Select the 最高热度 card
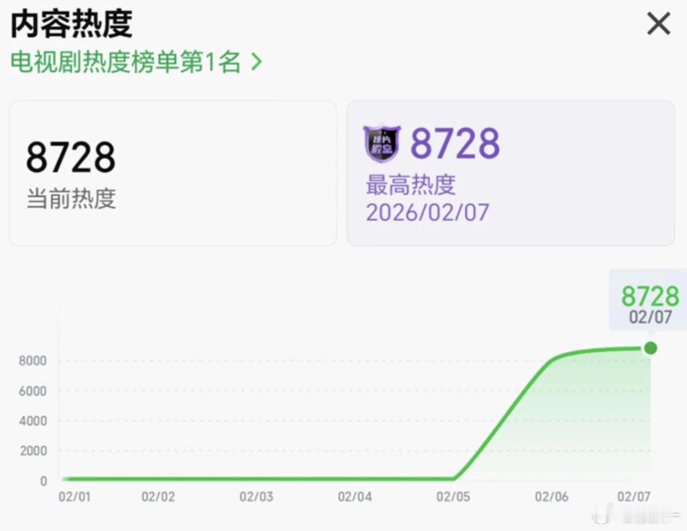 510,172
